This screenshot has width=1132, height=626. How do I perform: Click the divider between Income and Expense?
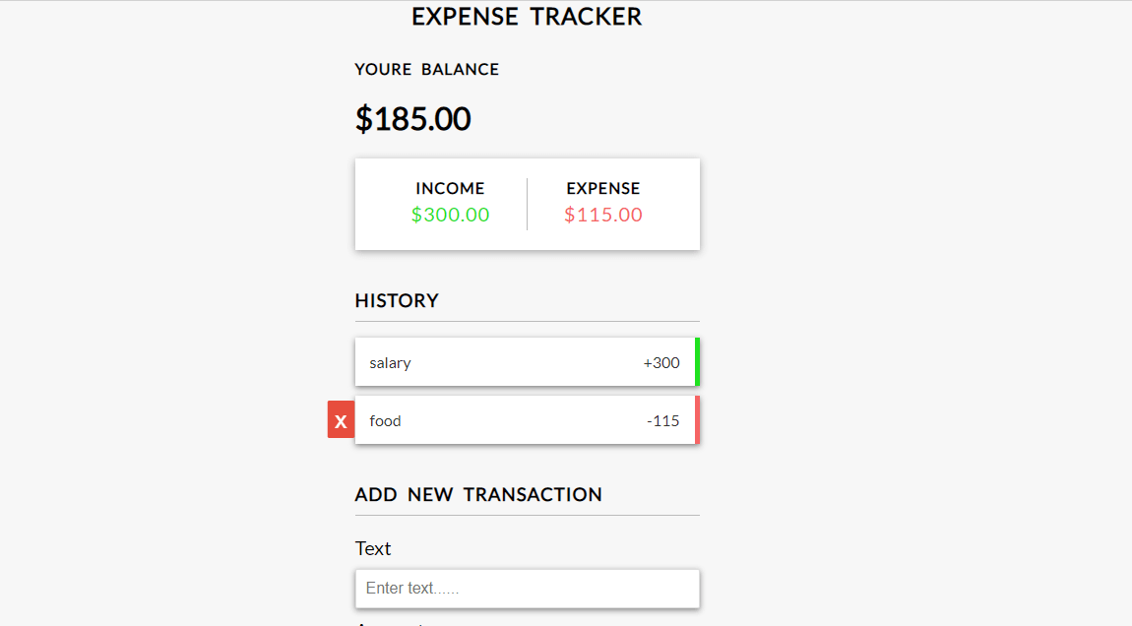pos(528,204)
